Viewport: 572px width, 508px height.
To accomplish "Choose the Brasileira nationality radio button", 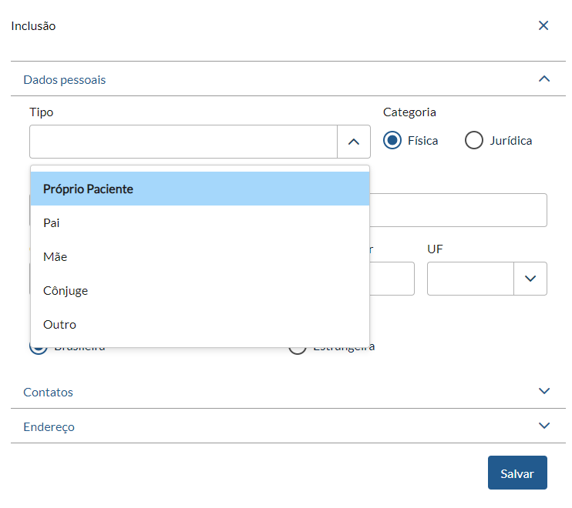I will (38, 349).
